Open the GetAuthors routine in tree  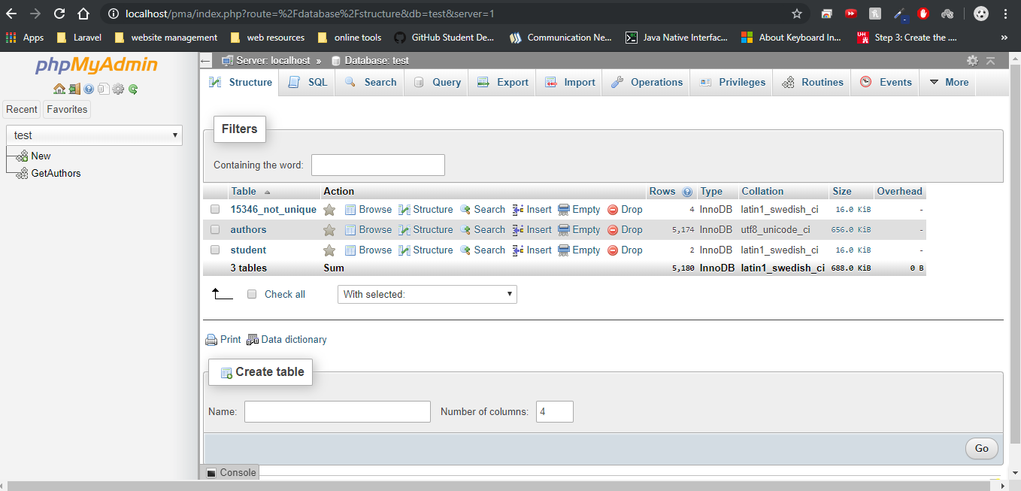pos(56,174)
